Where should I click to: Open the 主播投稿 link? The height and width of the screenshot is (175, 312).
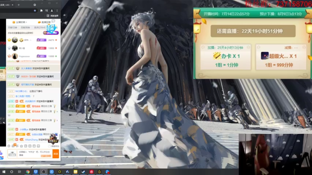tap(20, 22)
